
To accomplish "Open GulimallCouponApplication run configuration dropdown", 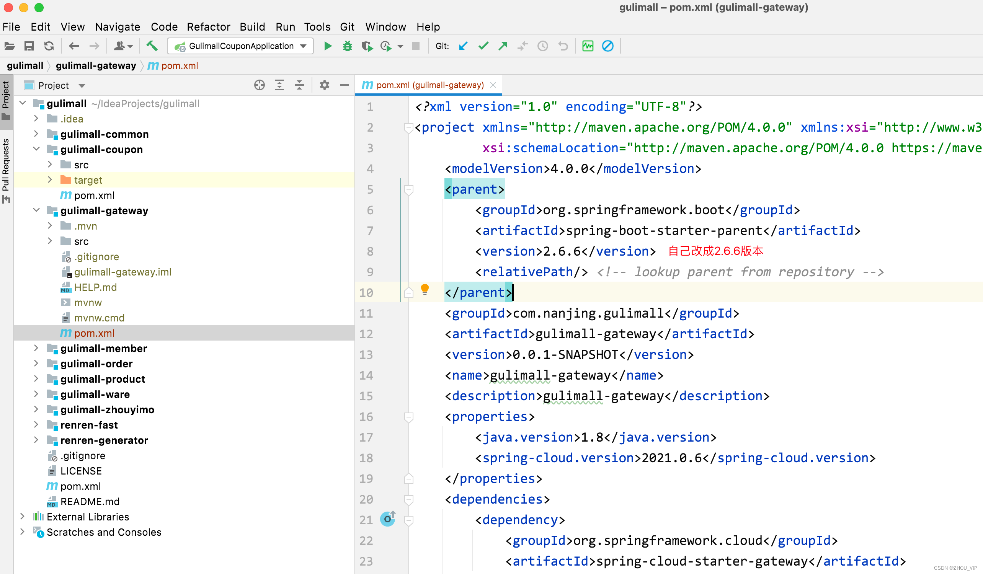I will [x=240, y=46].
